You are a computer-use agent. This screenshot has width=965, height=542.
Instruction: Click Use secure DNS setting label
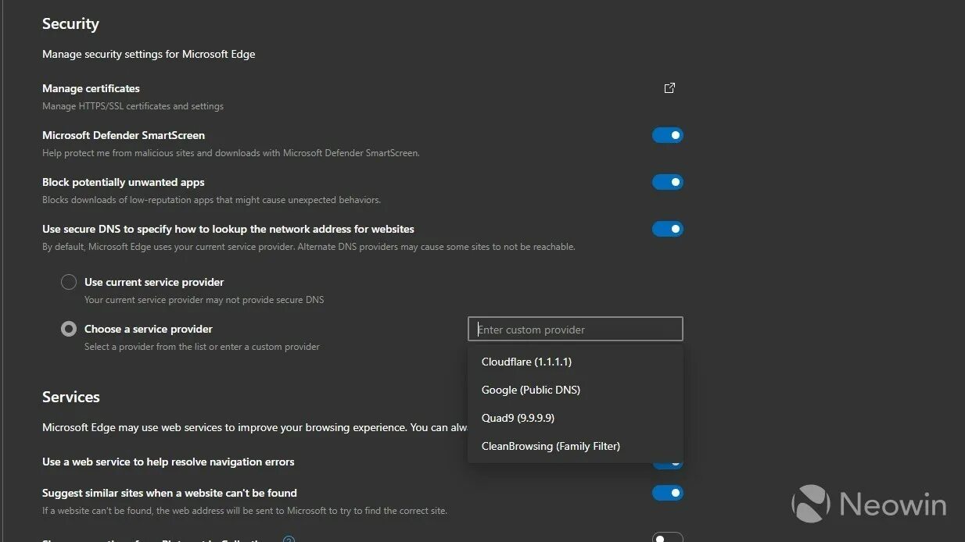[x=228, y=229]
